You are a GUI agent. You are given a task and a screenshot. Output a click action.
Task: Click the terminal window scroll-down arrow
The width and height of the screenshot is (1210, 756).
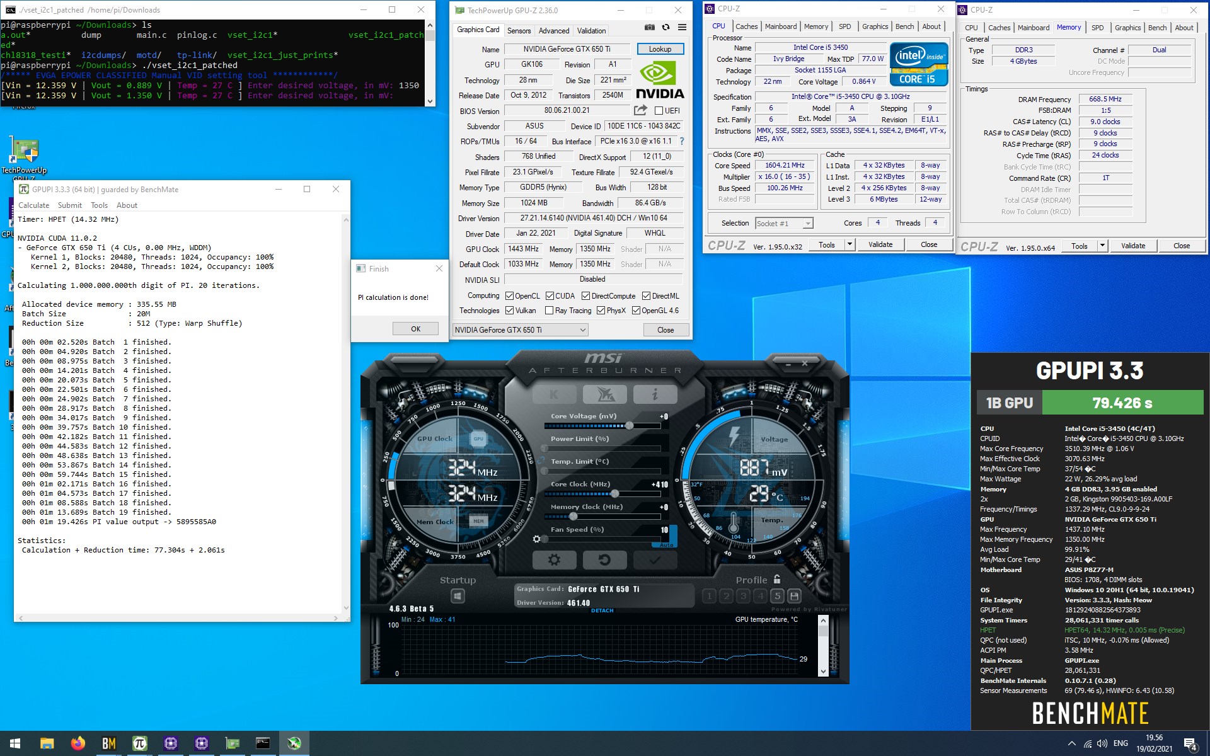(430, 101)
